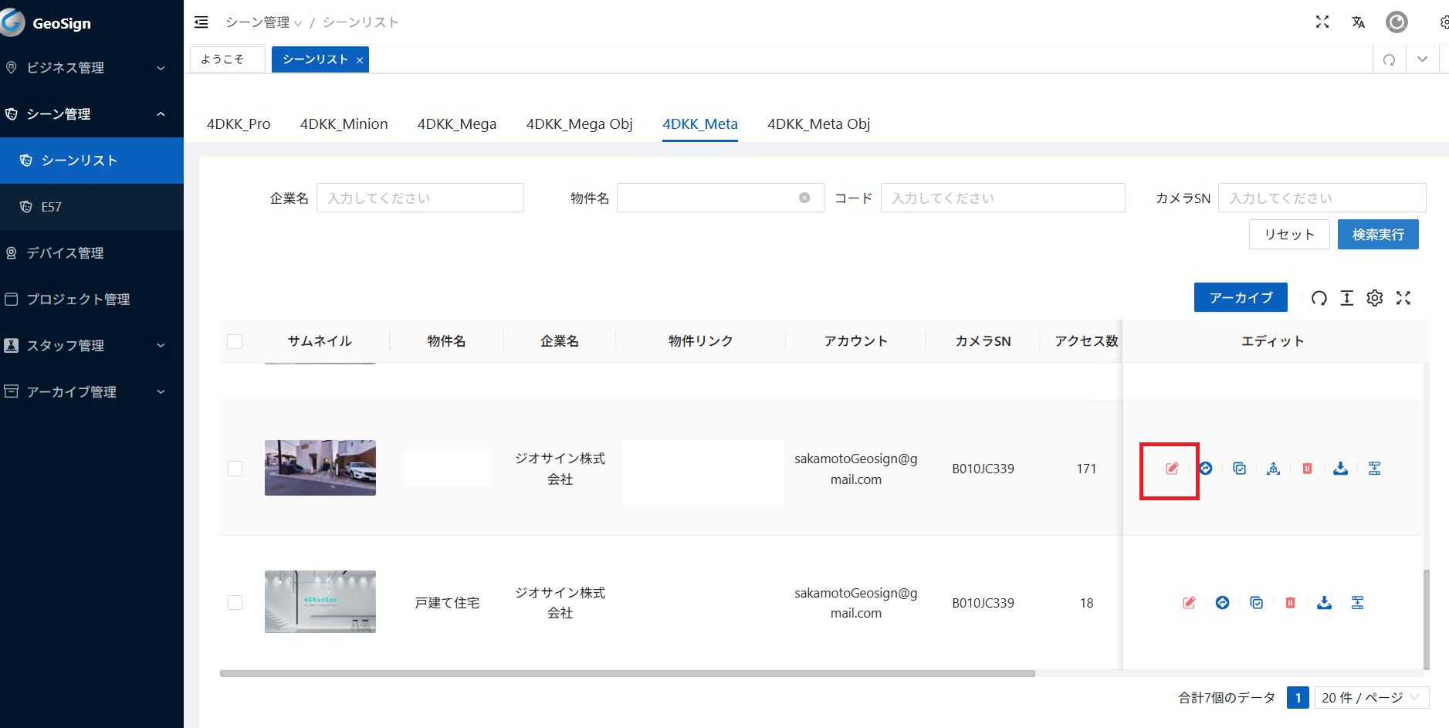Copy the 戸建て住宅 scene with duplicate icon
The height and width of the screenshot is (728, 1449).
tap(1256, 603)
